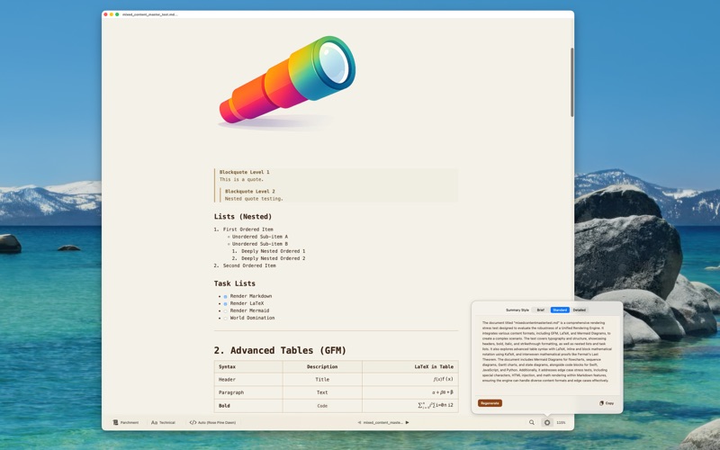
Task: Click the telescope image
Action: pos(287,83)
